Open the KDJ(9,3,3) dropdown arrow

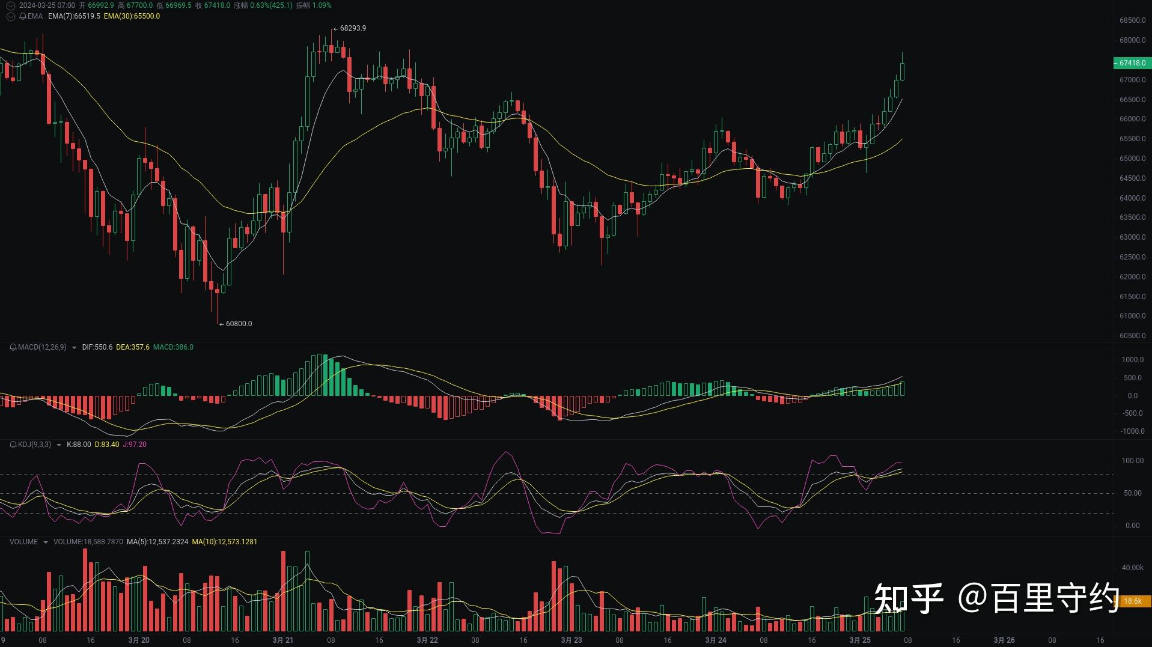[x=58, y=445]
